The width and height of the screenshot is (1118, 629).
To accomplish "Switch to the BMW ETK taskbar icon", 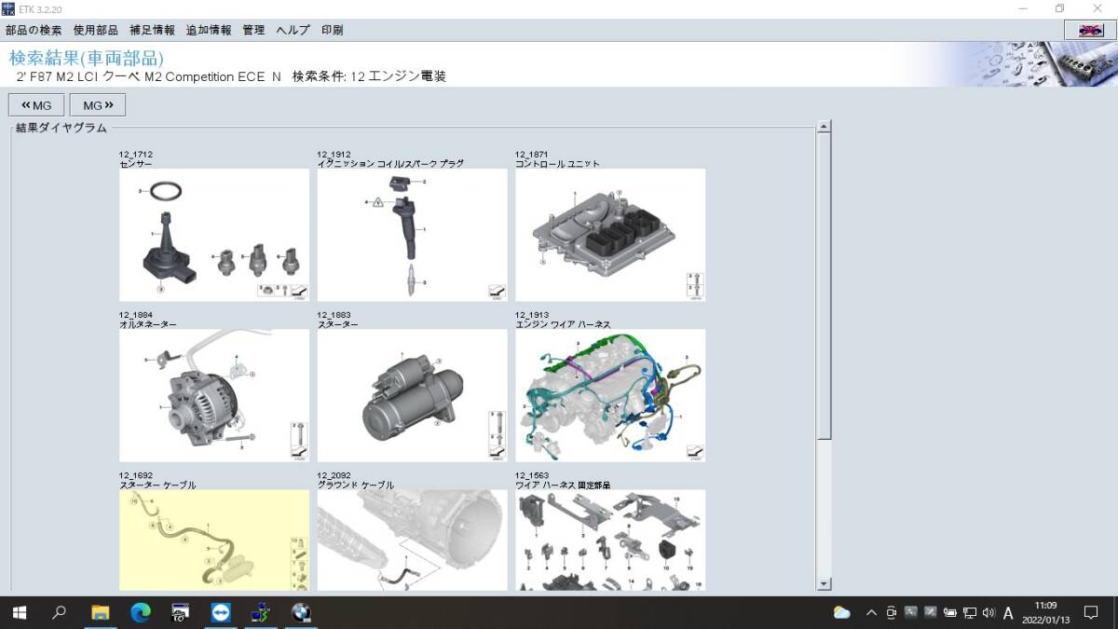I will point(300,612).
